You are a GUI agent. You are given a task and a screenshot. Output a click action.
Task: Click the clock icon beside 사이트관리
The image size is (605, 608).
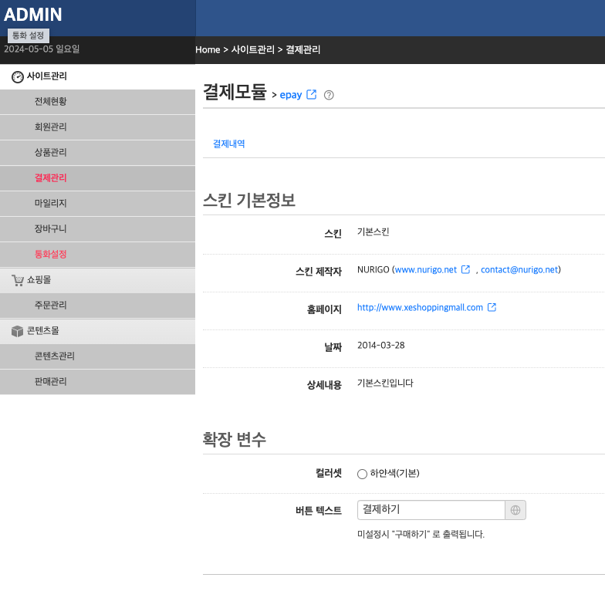pos(18,77)
